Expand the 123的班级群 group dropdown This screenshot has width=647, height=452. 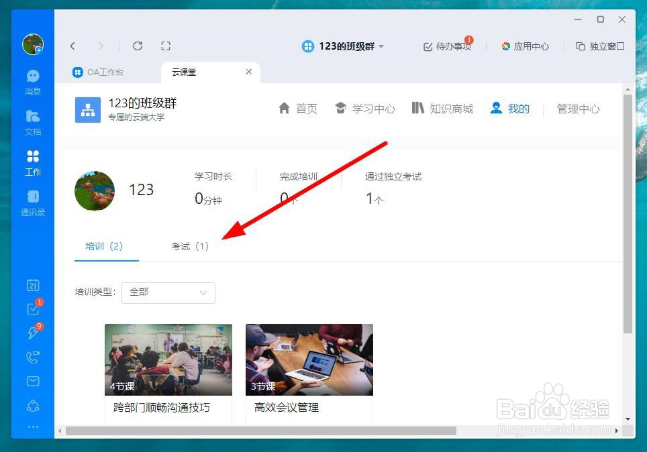(x=344, y=46)
